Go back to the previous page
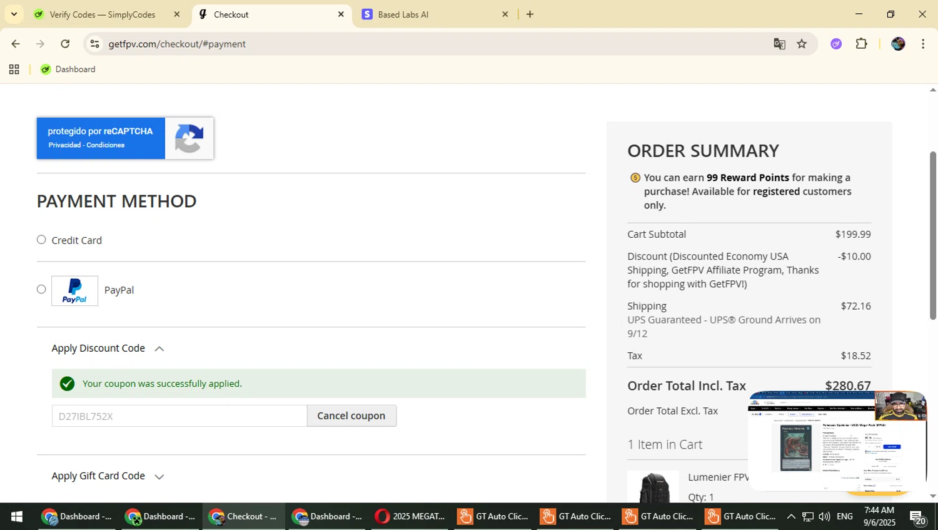Image resolution: width=938 pixels, height=530 pixels. tap(16, 44)
